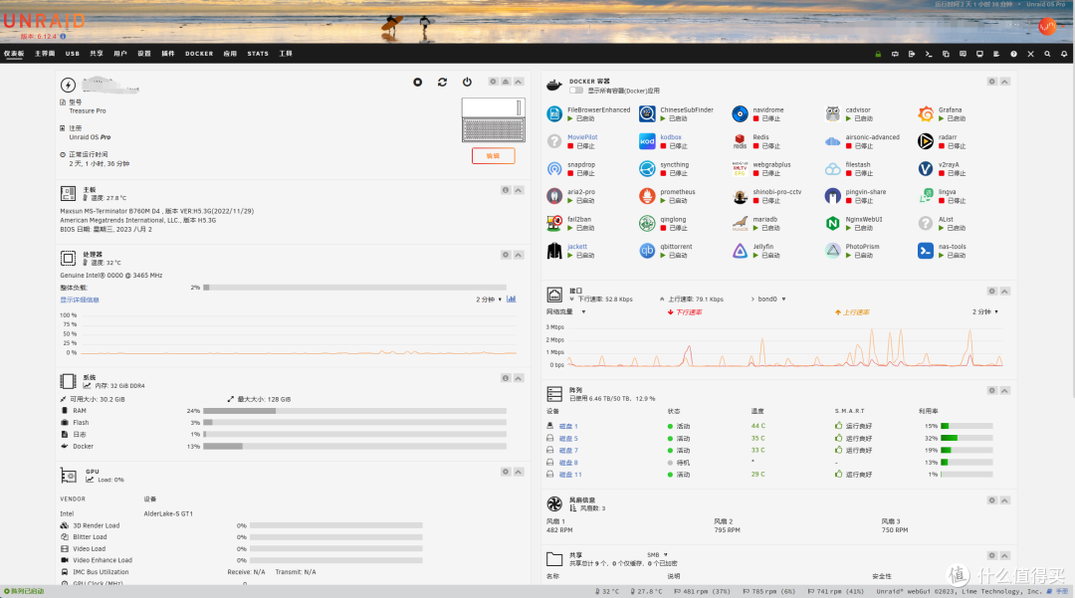Image resolution: width=1075 pixels, height=598 pixels.
Task: Click the stop array circle icon
Action: (x=417, y=83)
